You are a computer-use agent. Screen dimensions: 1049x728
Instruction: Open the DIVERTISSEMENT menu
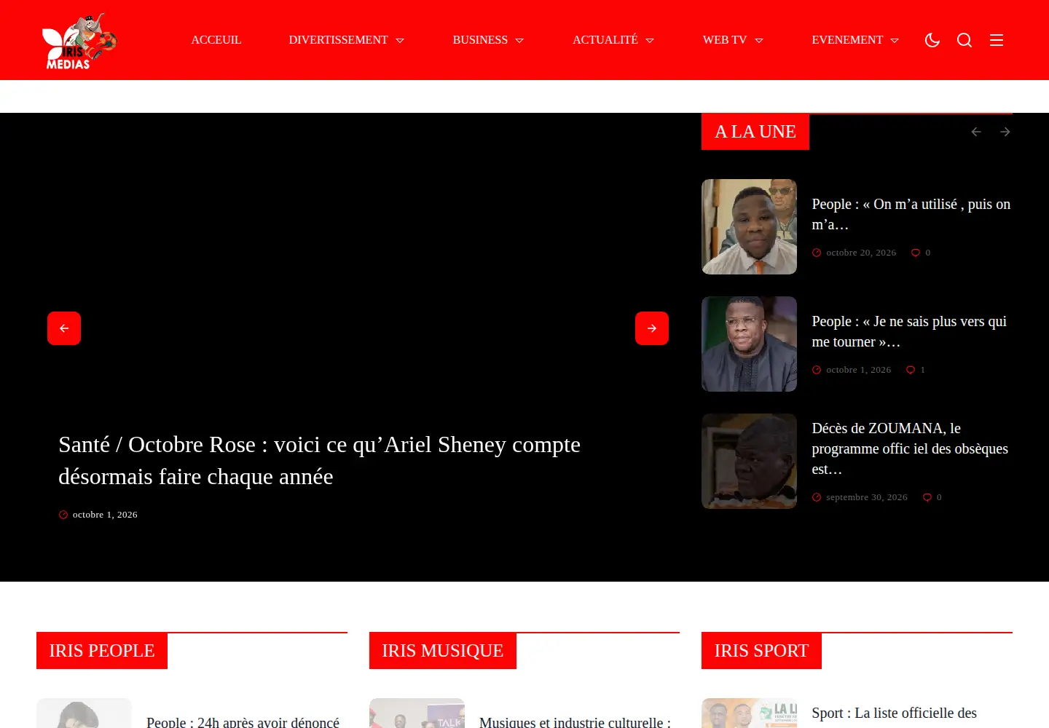point(338,40)
